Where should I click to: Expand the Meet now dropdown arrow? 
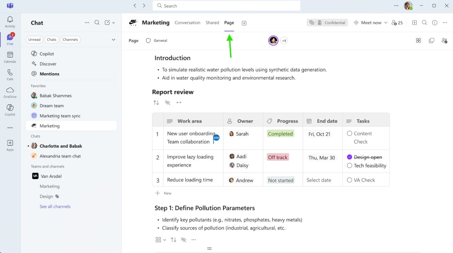[386, 23]
